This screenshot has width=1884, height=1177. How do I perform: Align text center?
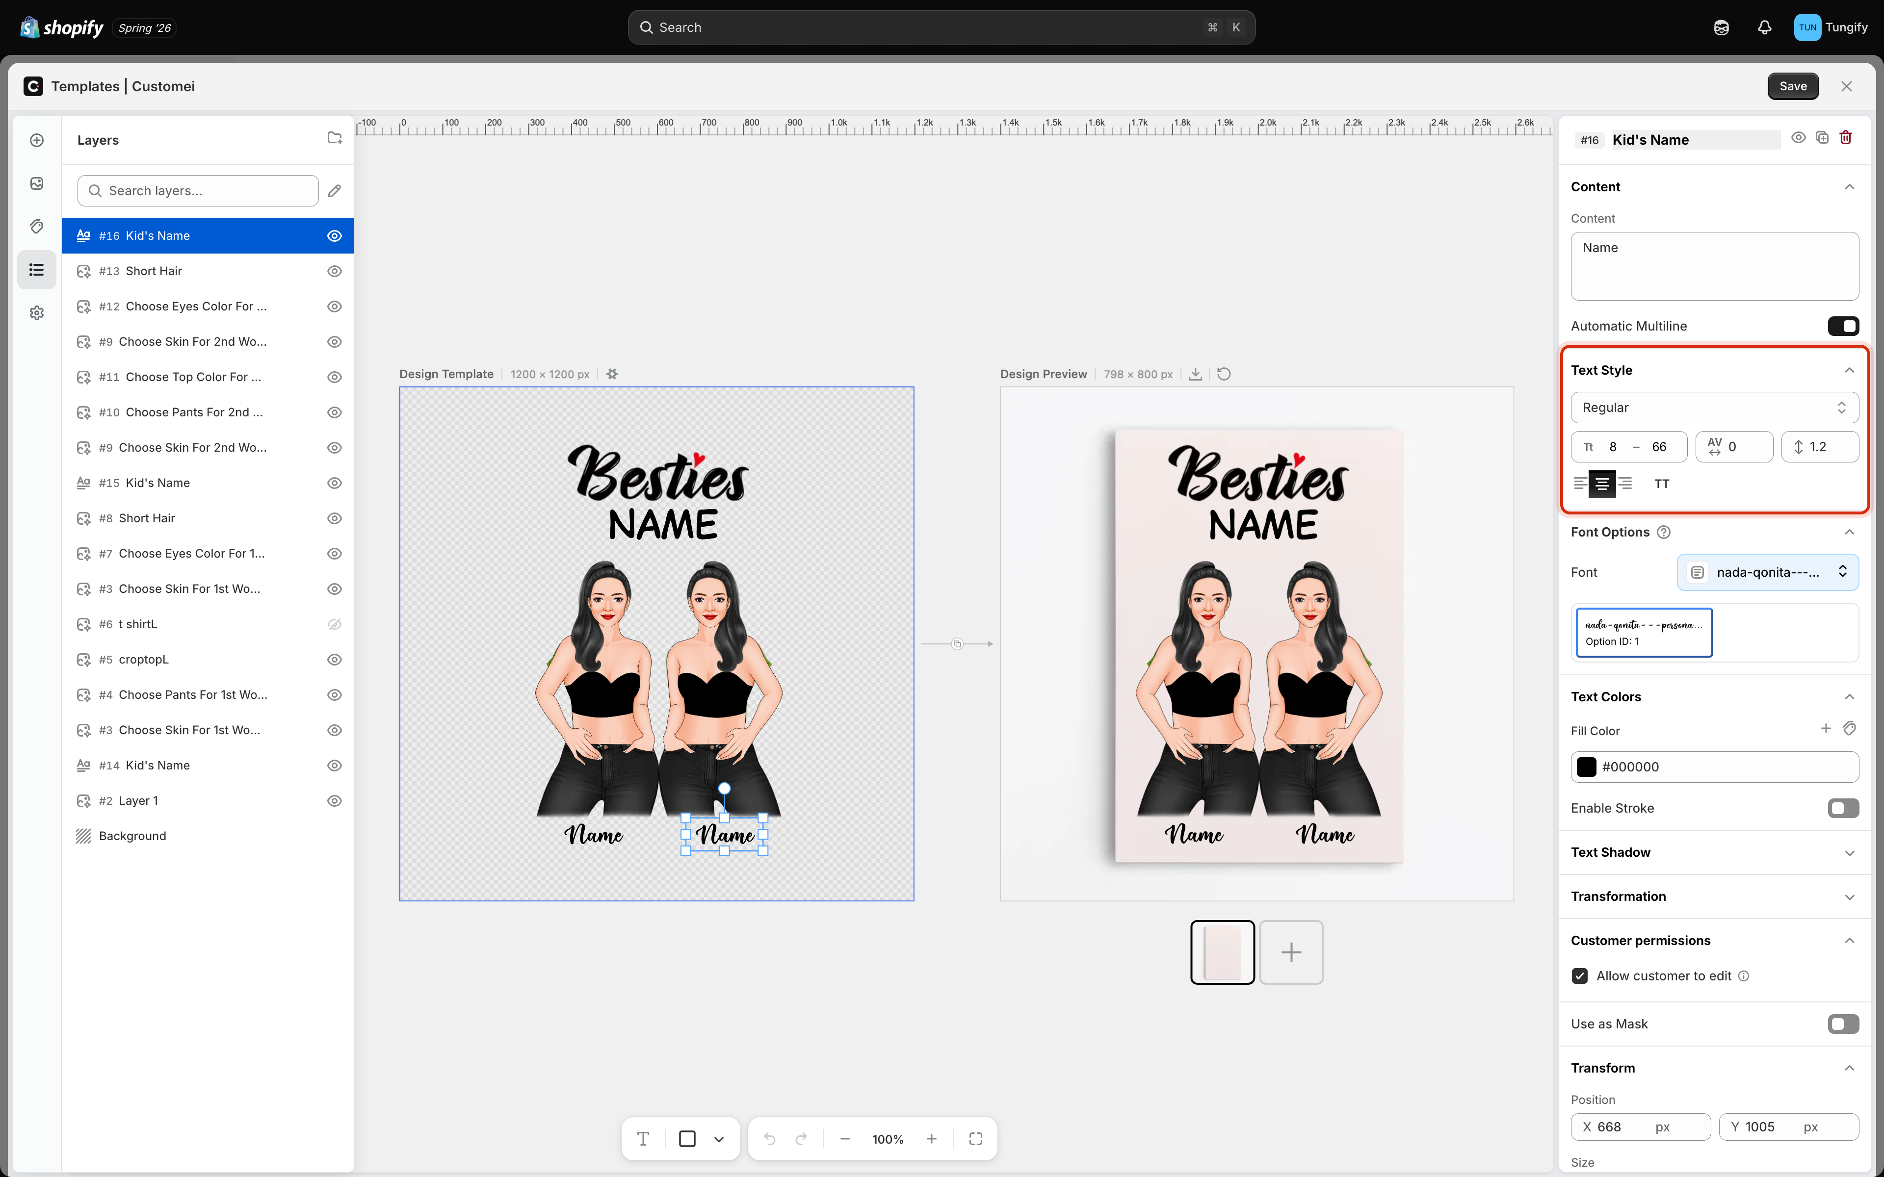coord(1602,484)
